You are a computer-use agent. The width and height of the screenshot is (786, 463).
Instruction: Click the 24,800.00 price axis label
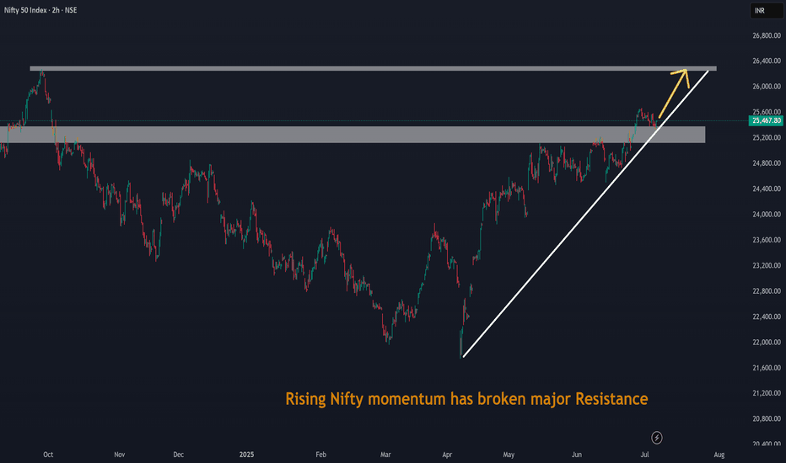click(767, 163)
